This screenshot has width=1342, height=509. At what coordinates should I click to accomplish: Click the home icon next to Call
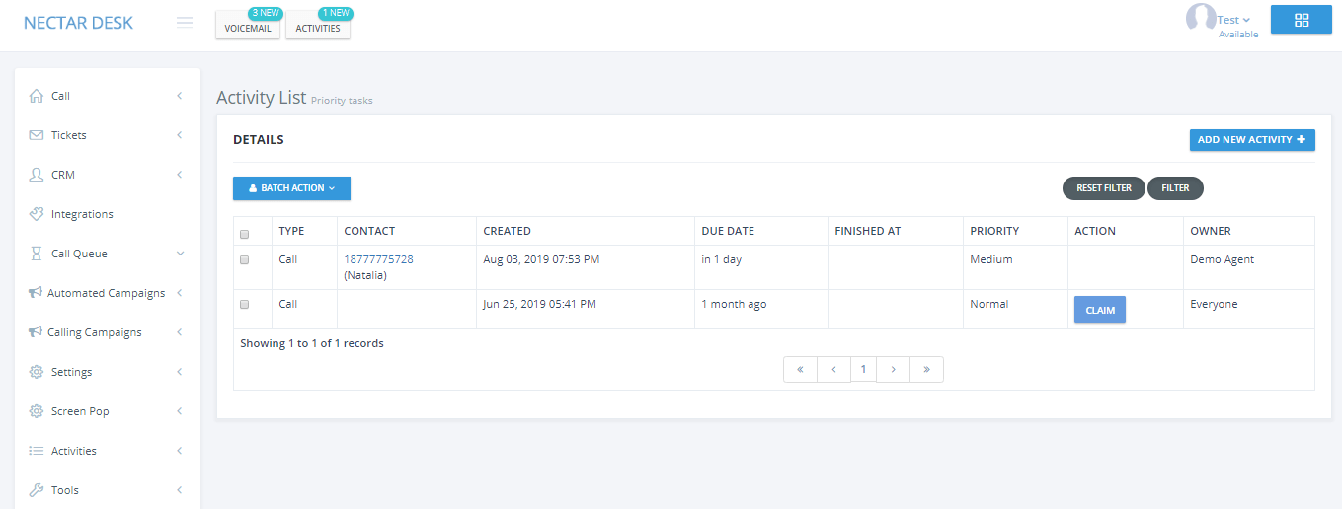tap(37, 96)
